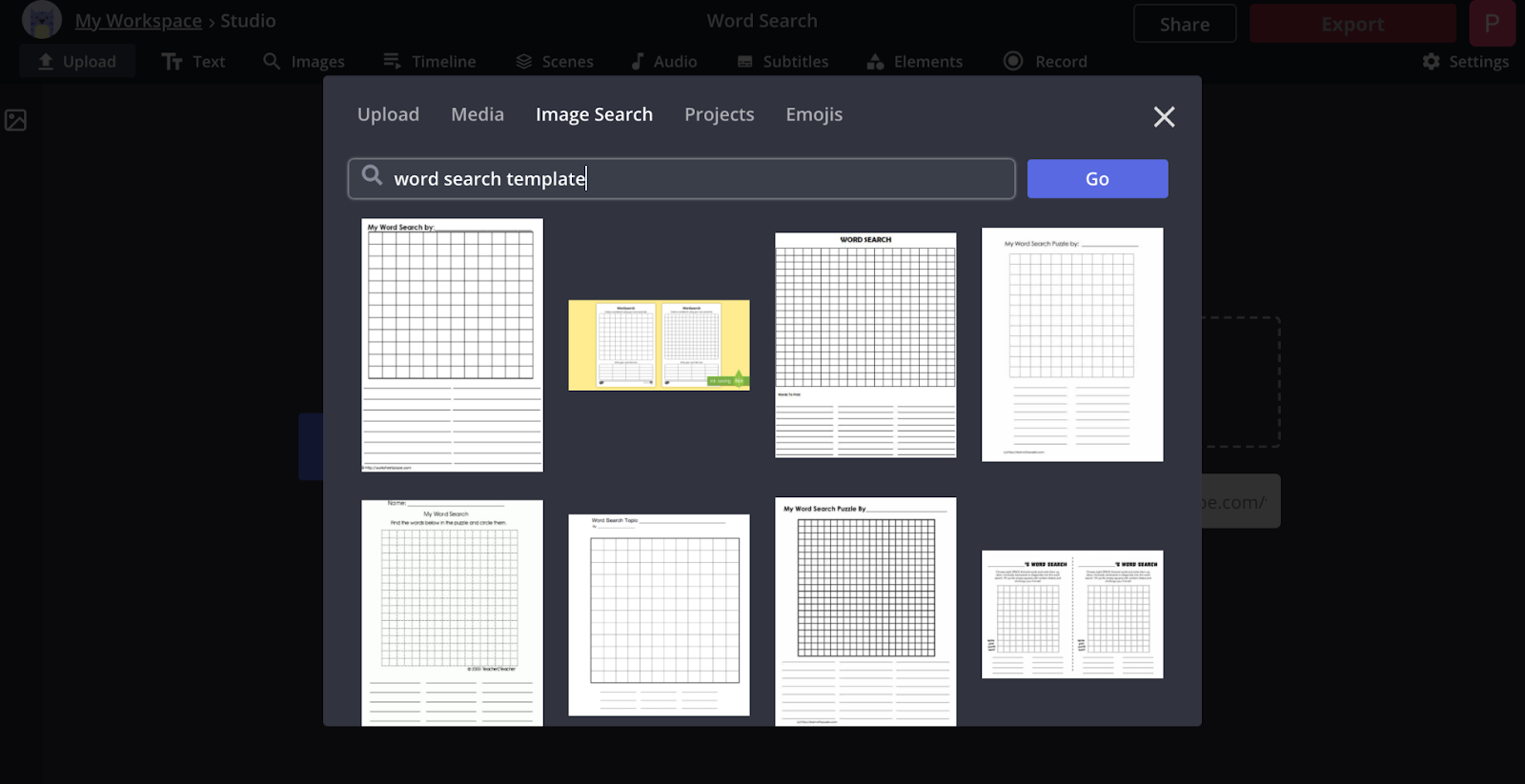The image size is (1525, 784).
Task: Select the yellow background worksheet thumbnail
Action: click(659, 345)
